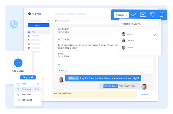
Task: Click the 'To: Claudia' recipient line
Action: point(63,32)
